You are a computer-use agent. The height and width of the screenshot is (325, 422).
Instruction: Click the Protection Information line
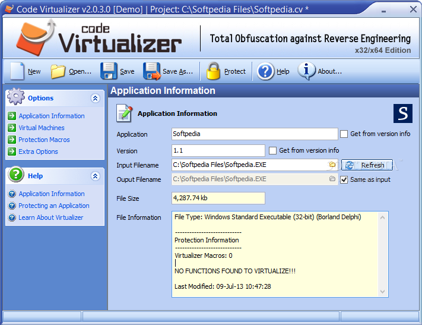[x=207, y=240]
